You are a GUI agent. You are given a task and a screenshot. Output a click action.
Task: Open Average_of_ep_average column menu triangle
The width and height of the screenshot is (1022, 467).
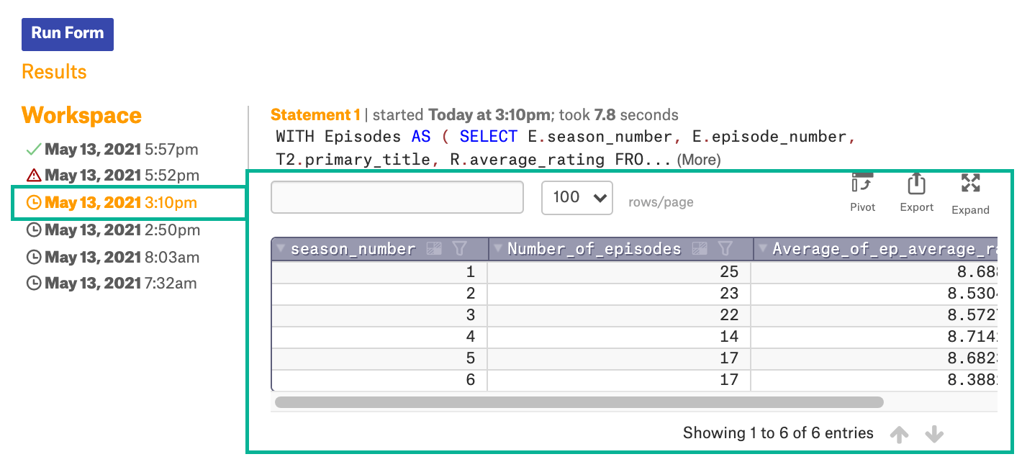tap(763, 249)
